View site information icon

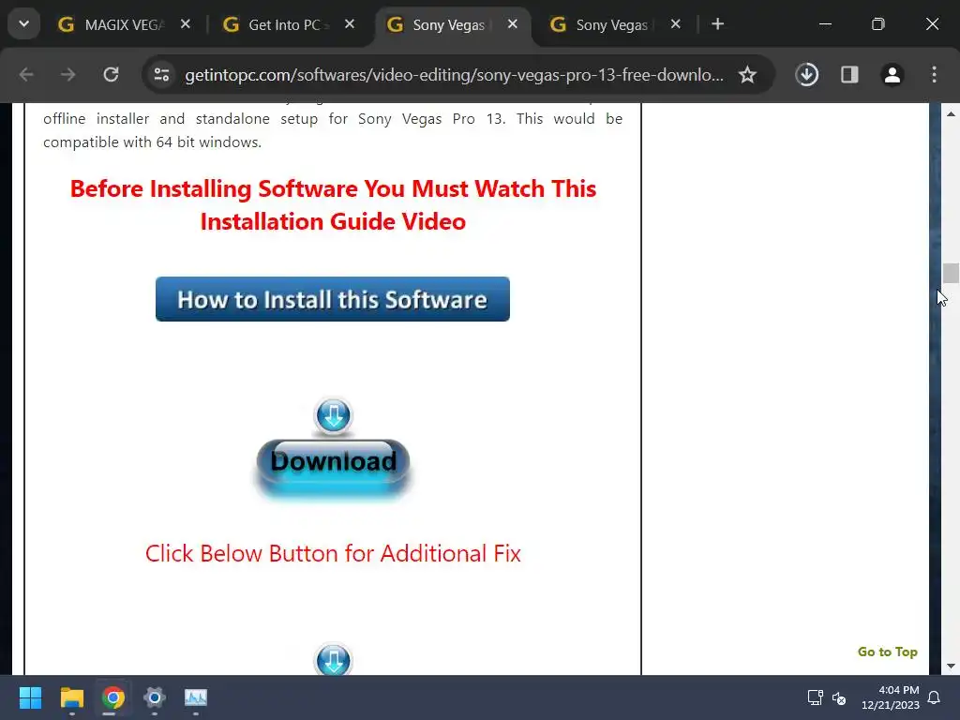click(x=161, y=75)
